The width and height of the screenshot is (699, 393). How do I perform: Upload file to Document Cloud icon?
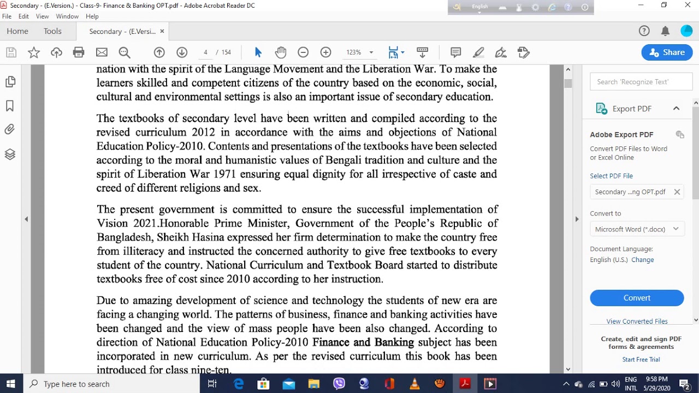click(x=56, y=52)
